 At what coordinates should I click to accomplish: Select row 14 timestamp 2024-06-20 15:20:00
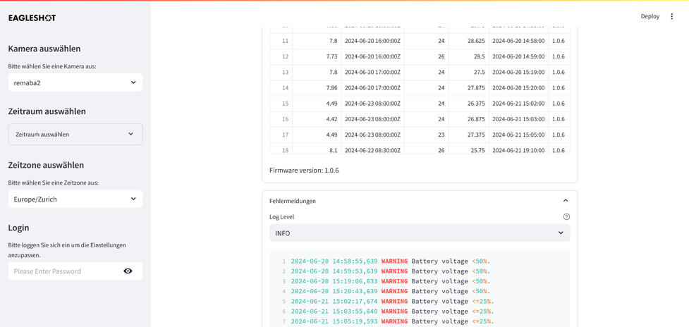point(518,88)
